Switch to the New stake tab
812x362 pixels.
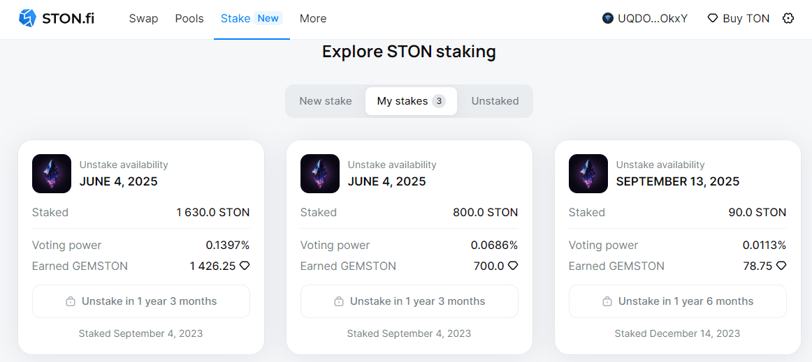[x=326, y=101]
